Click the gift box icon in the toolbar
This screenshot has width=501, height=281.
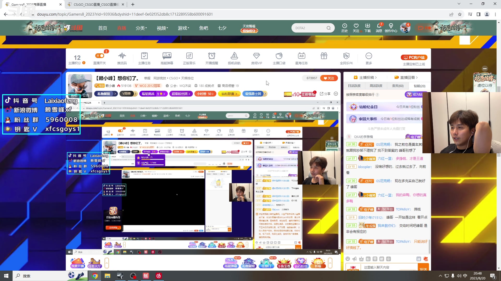tap(324, 56)
